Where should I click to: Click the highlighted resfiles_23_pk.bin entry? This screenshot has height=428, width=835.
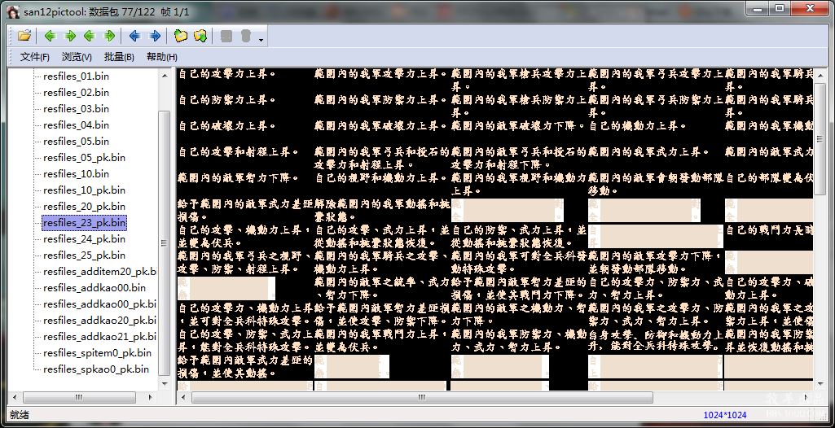(84, 223)
